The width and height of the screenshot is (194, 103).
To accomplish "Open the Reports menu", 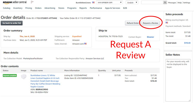I will point(83,8).
